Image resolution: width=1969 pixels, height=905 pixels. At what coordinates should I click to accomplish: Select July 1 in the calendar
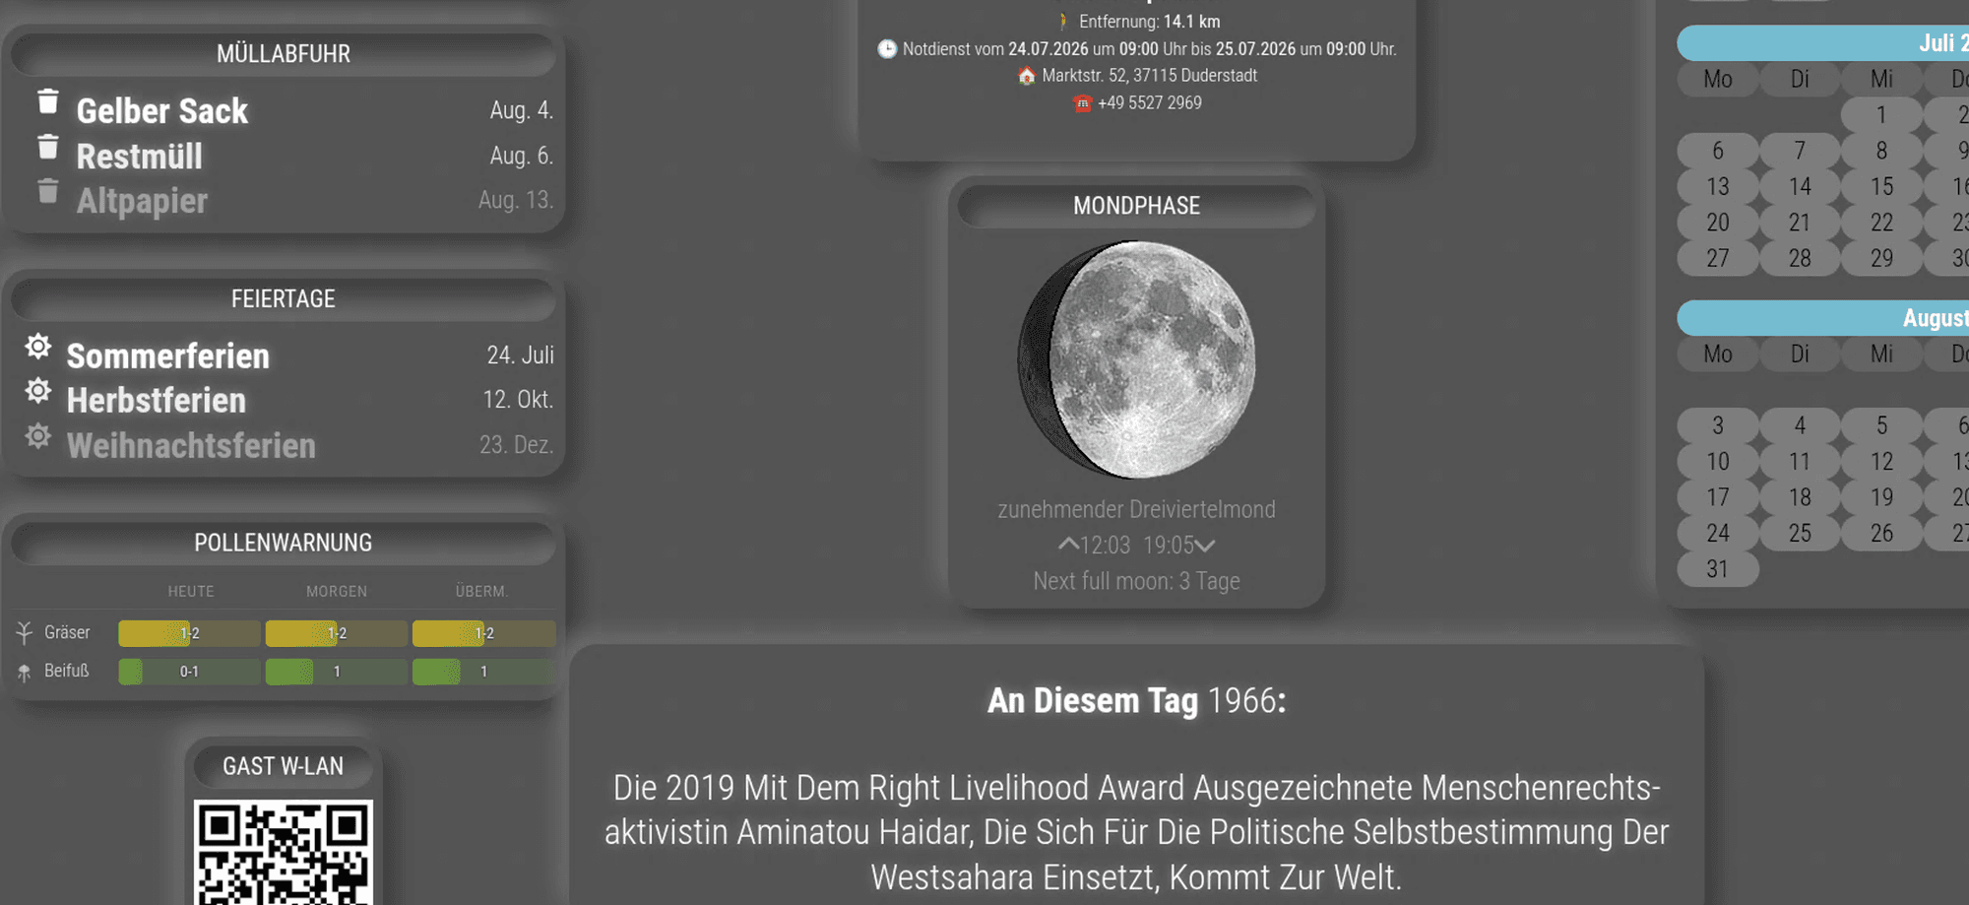[x=1881, y=115]
